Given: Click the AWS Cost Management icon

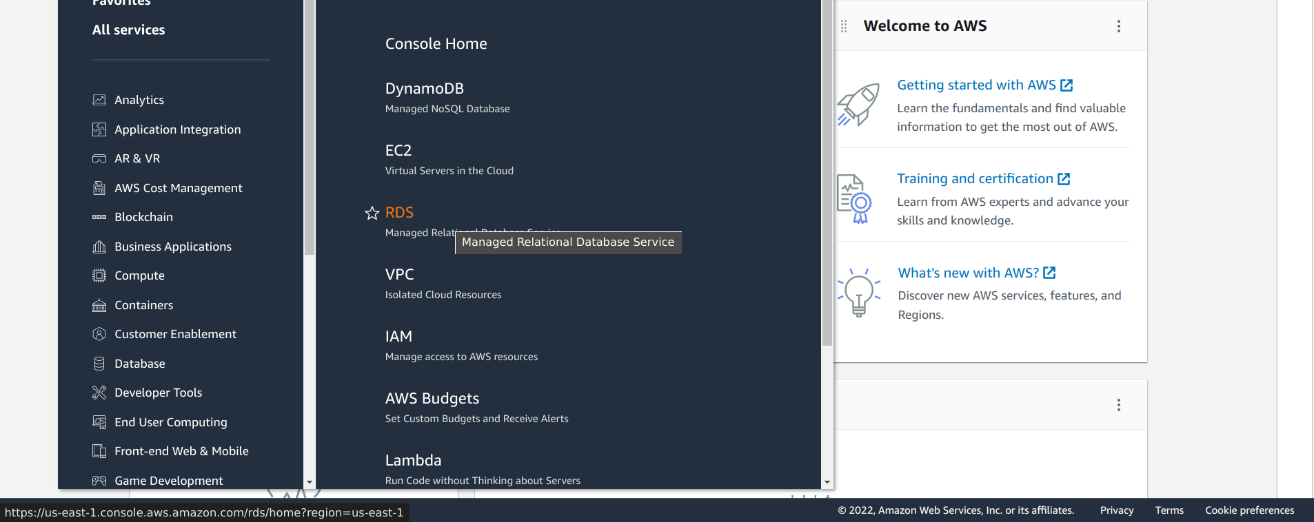Looking at the screenshot, I should (99, 188).
